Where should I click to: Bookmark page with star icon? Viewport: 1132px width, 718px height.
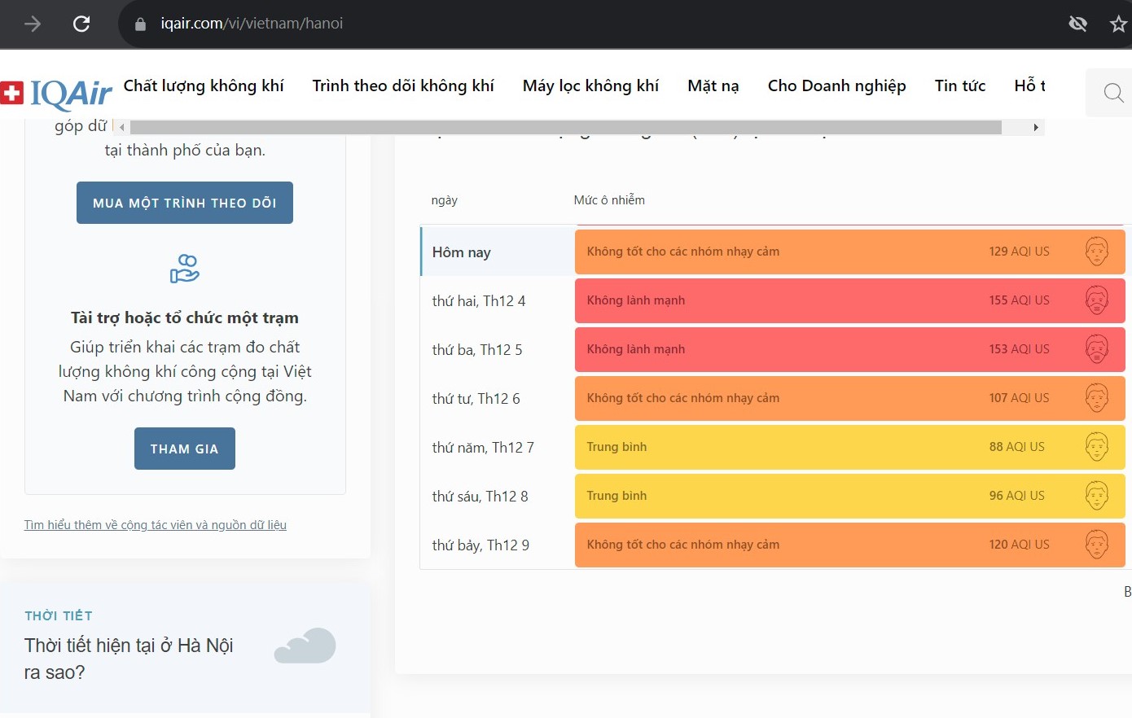(1119, 24)
